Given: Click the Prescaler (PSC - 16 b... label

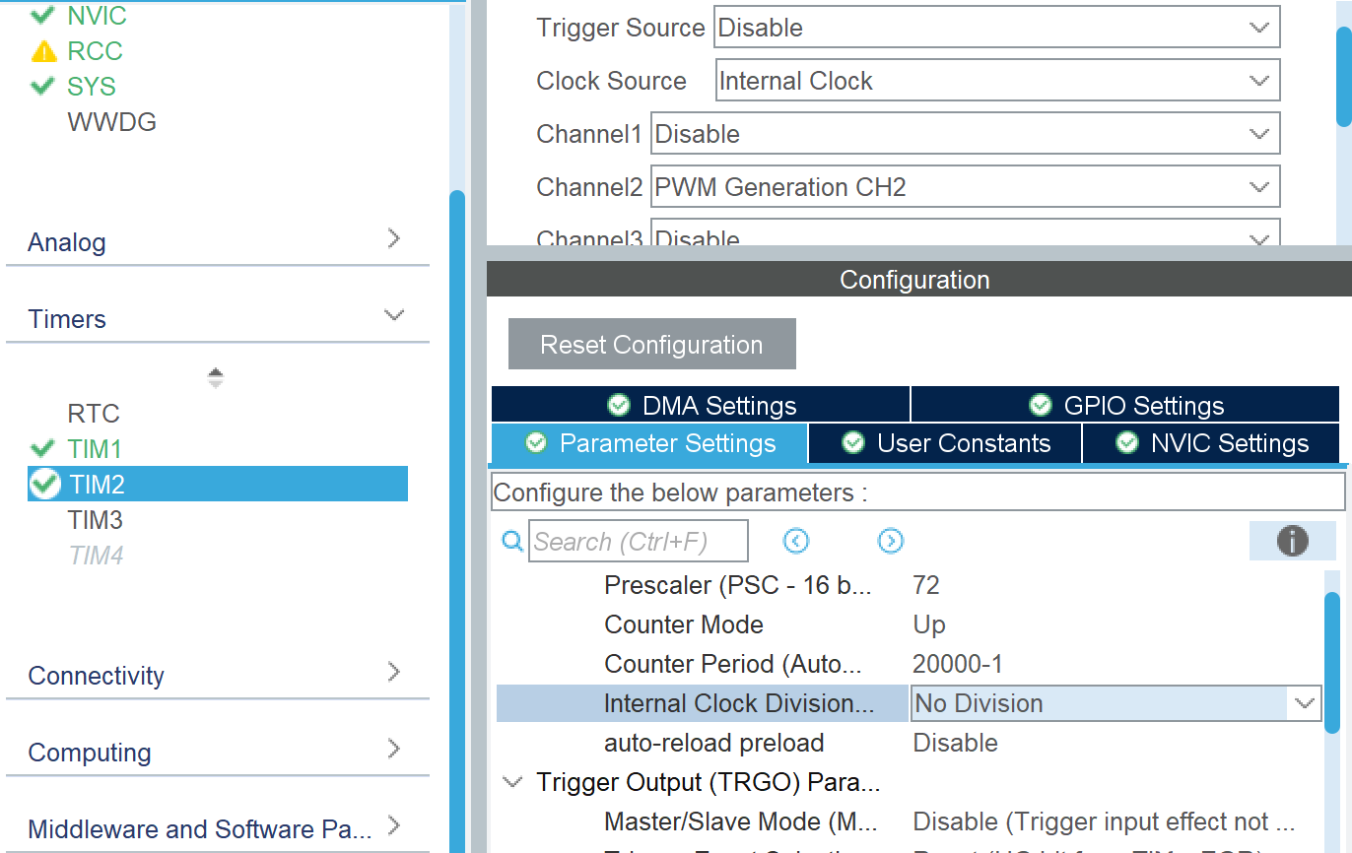Looking at the screenshot, I should pyautogui.click(x=738, y=585).
